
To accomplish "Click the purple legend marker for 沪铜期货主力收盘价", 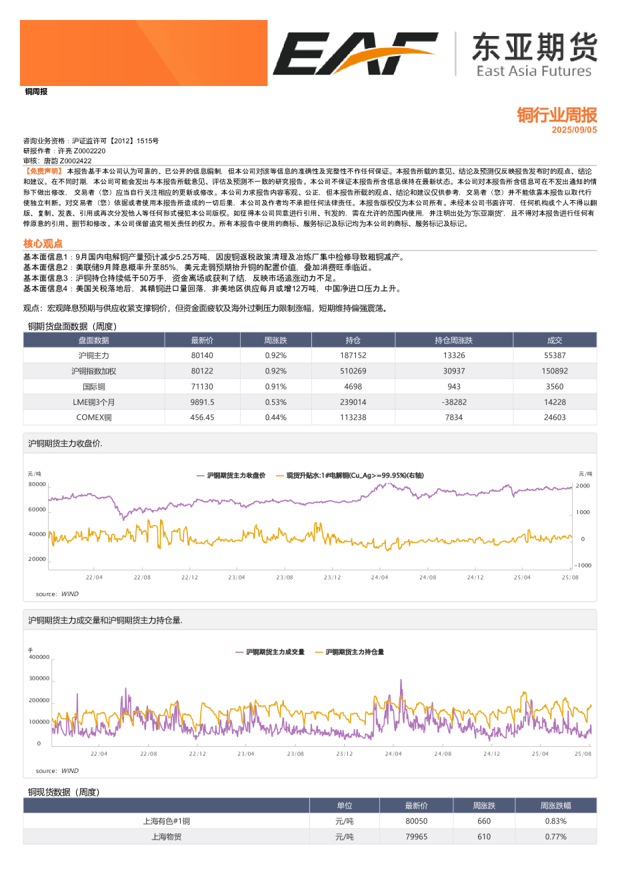I will (x=200, y=476).
